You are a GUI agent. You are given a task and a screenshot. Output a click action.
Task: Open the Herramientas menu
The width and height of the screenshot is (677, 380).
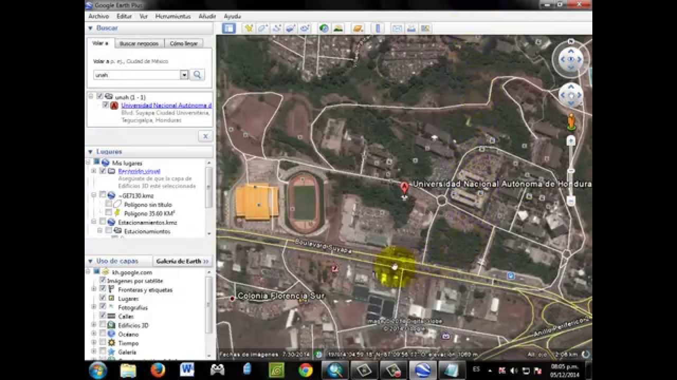pos(173,16)
